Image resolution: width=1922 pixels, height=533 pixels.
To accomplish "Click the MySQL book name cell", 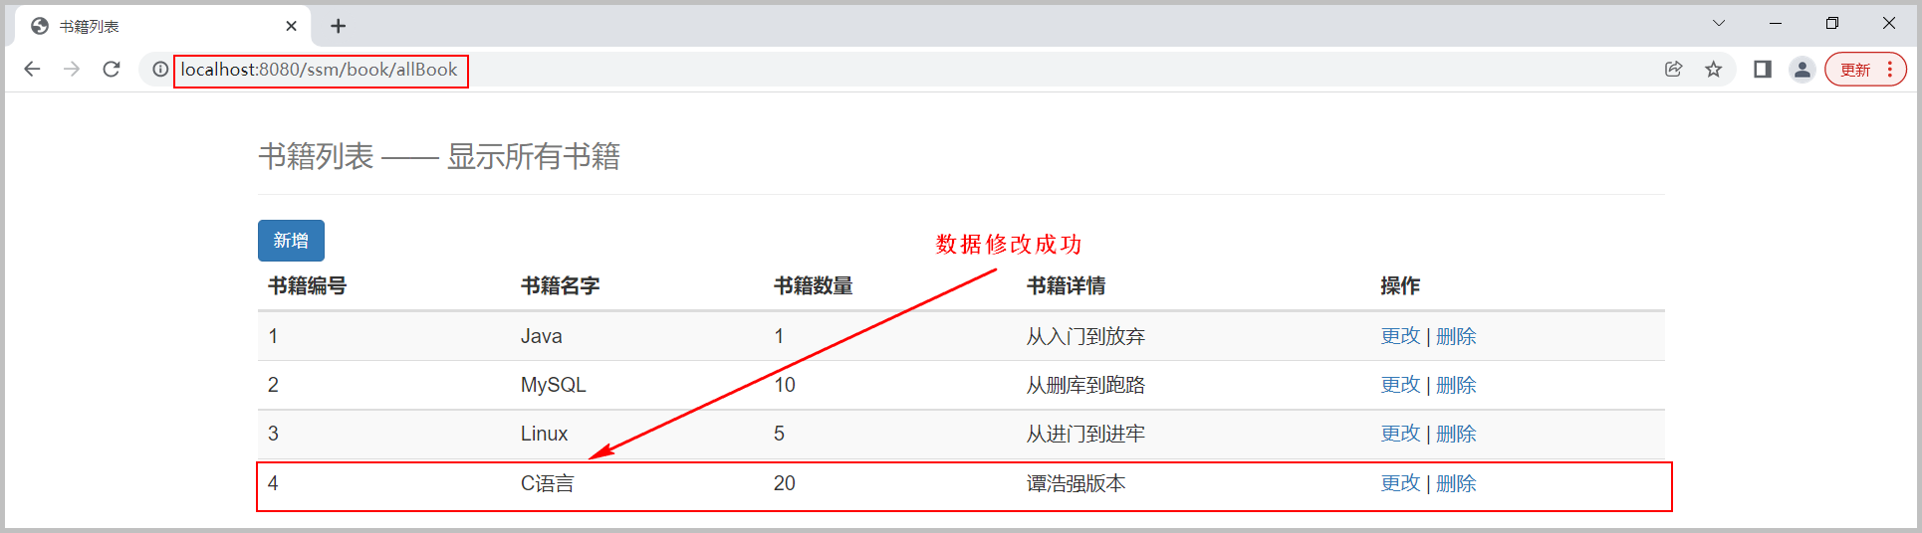I will coord(553,385).
